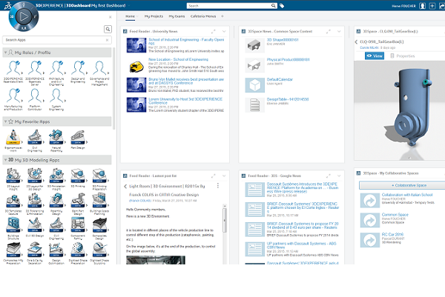Launch Civil Engineering in My Favorite Apps

pyautogui.click(x=35, y=141)
